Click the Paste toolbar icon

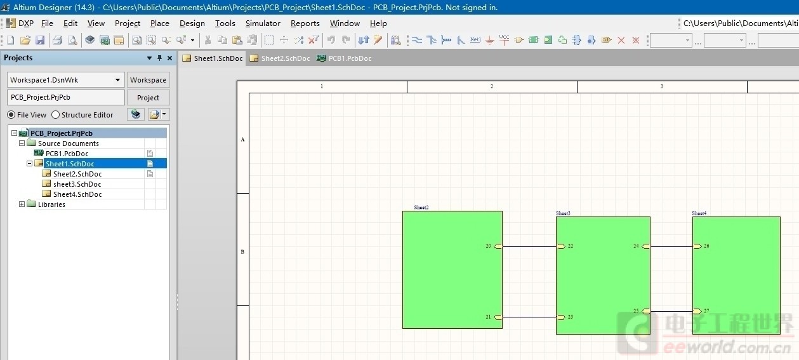pyautogui.click(x=237, y=40)
